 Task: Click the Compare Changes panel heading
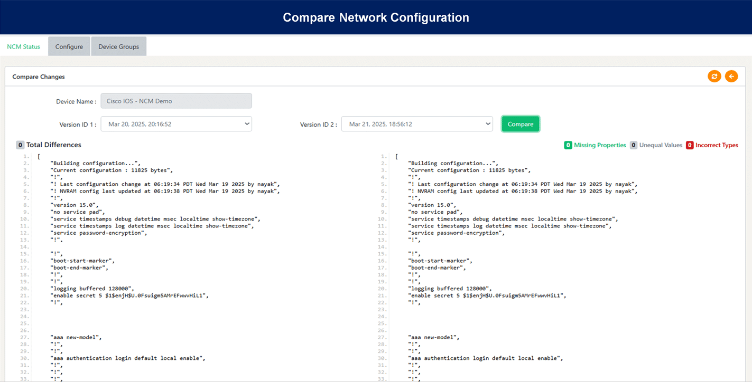point(39,77)
